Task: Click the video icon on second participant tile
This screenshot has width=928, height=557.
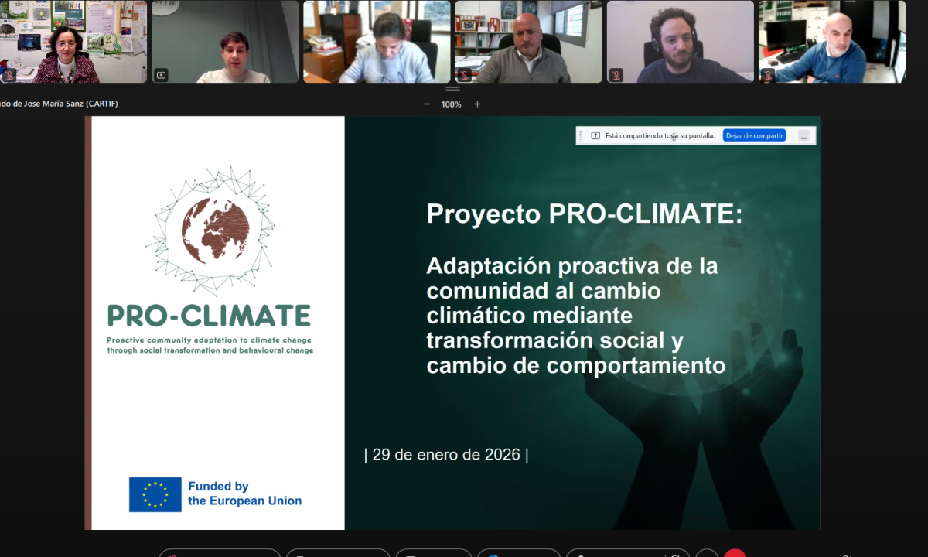Action: (161, 75)
